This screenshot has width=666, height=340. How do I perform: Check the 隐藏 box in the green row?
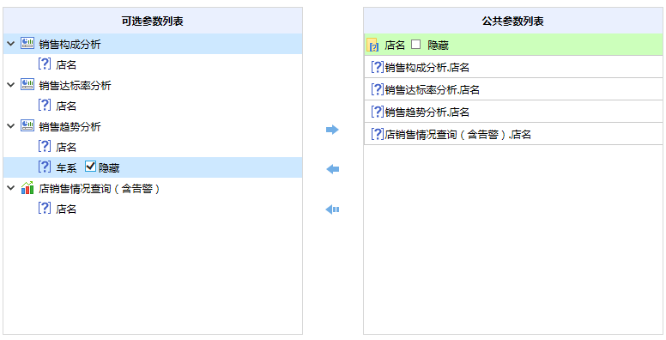[x=416, y=44]
